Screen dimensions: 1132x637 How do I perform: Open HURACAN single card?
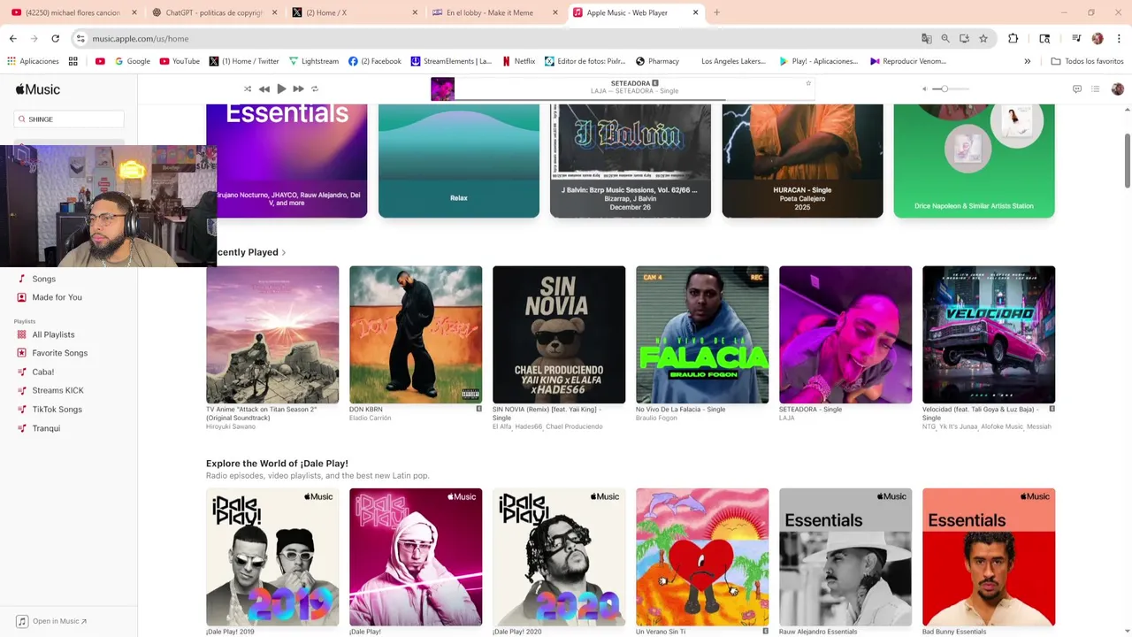click(802, 161)
